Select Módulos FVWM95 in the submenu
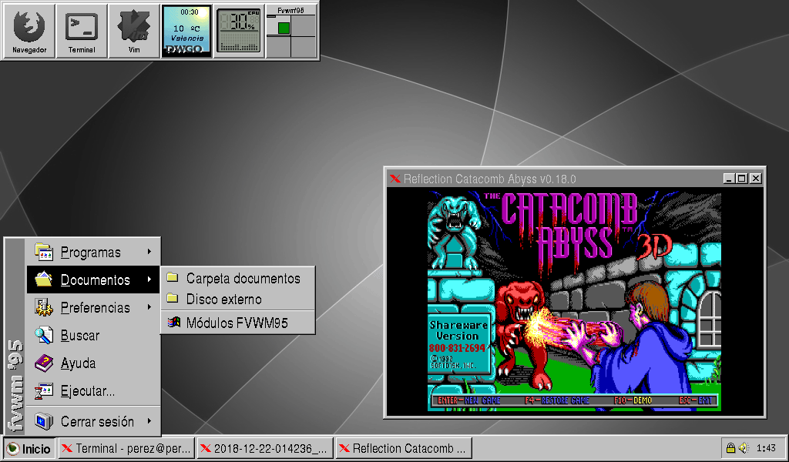The image size is (789, 462). tap(237, 323)
